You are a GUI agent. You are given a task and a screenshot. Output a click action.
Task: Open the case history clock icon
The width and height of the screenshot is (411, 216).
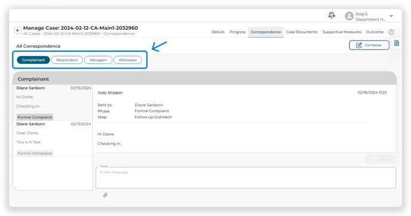click(x=391, y=32)
